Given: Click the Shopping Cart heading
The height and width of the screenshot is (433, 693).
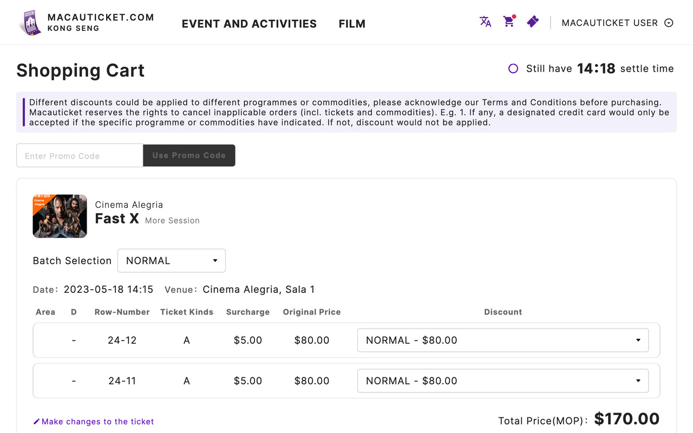Looking at the screenshot, I should tap(81, 70).
